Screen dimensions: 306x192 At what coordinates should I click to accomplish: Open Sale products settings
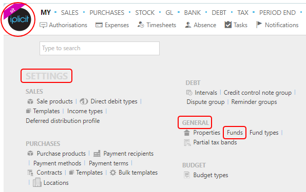tap(54, 101)
